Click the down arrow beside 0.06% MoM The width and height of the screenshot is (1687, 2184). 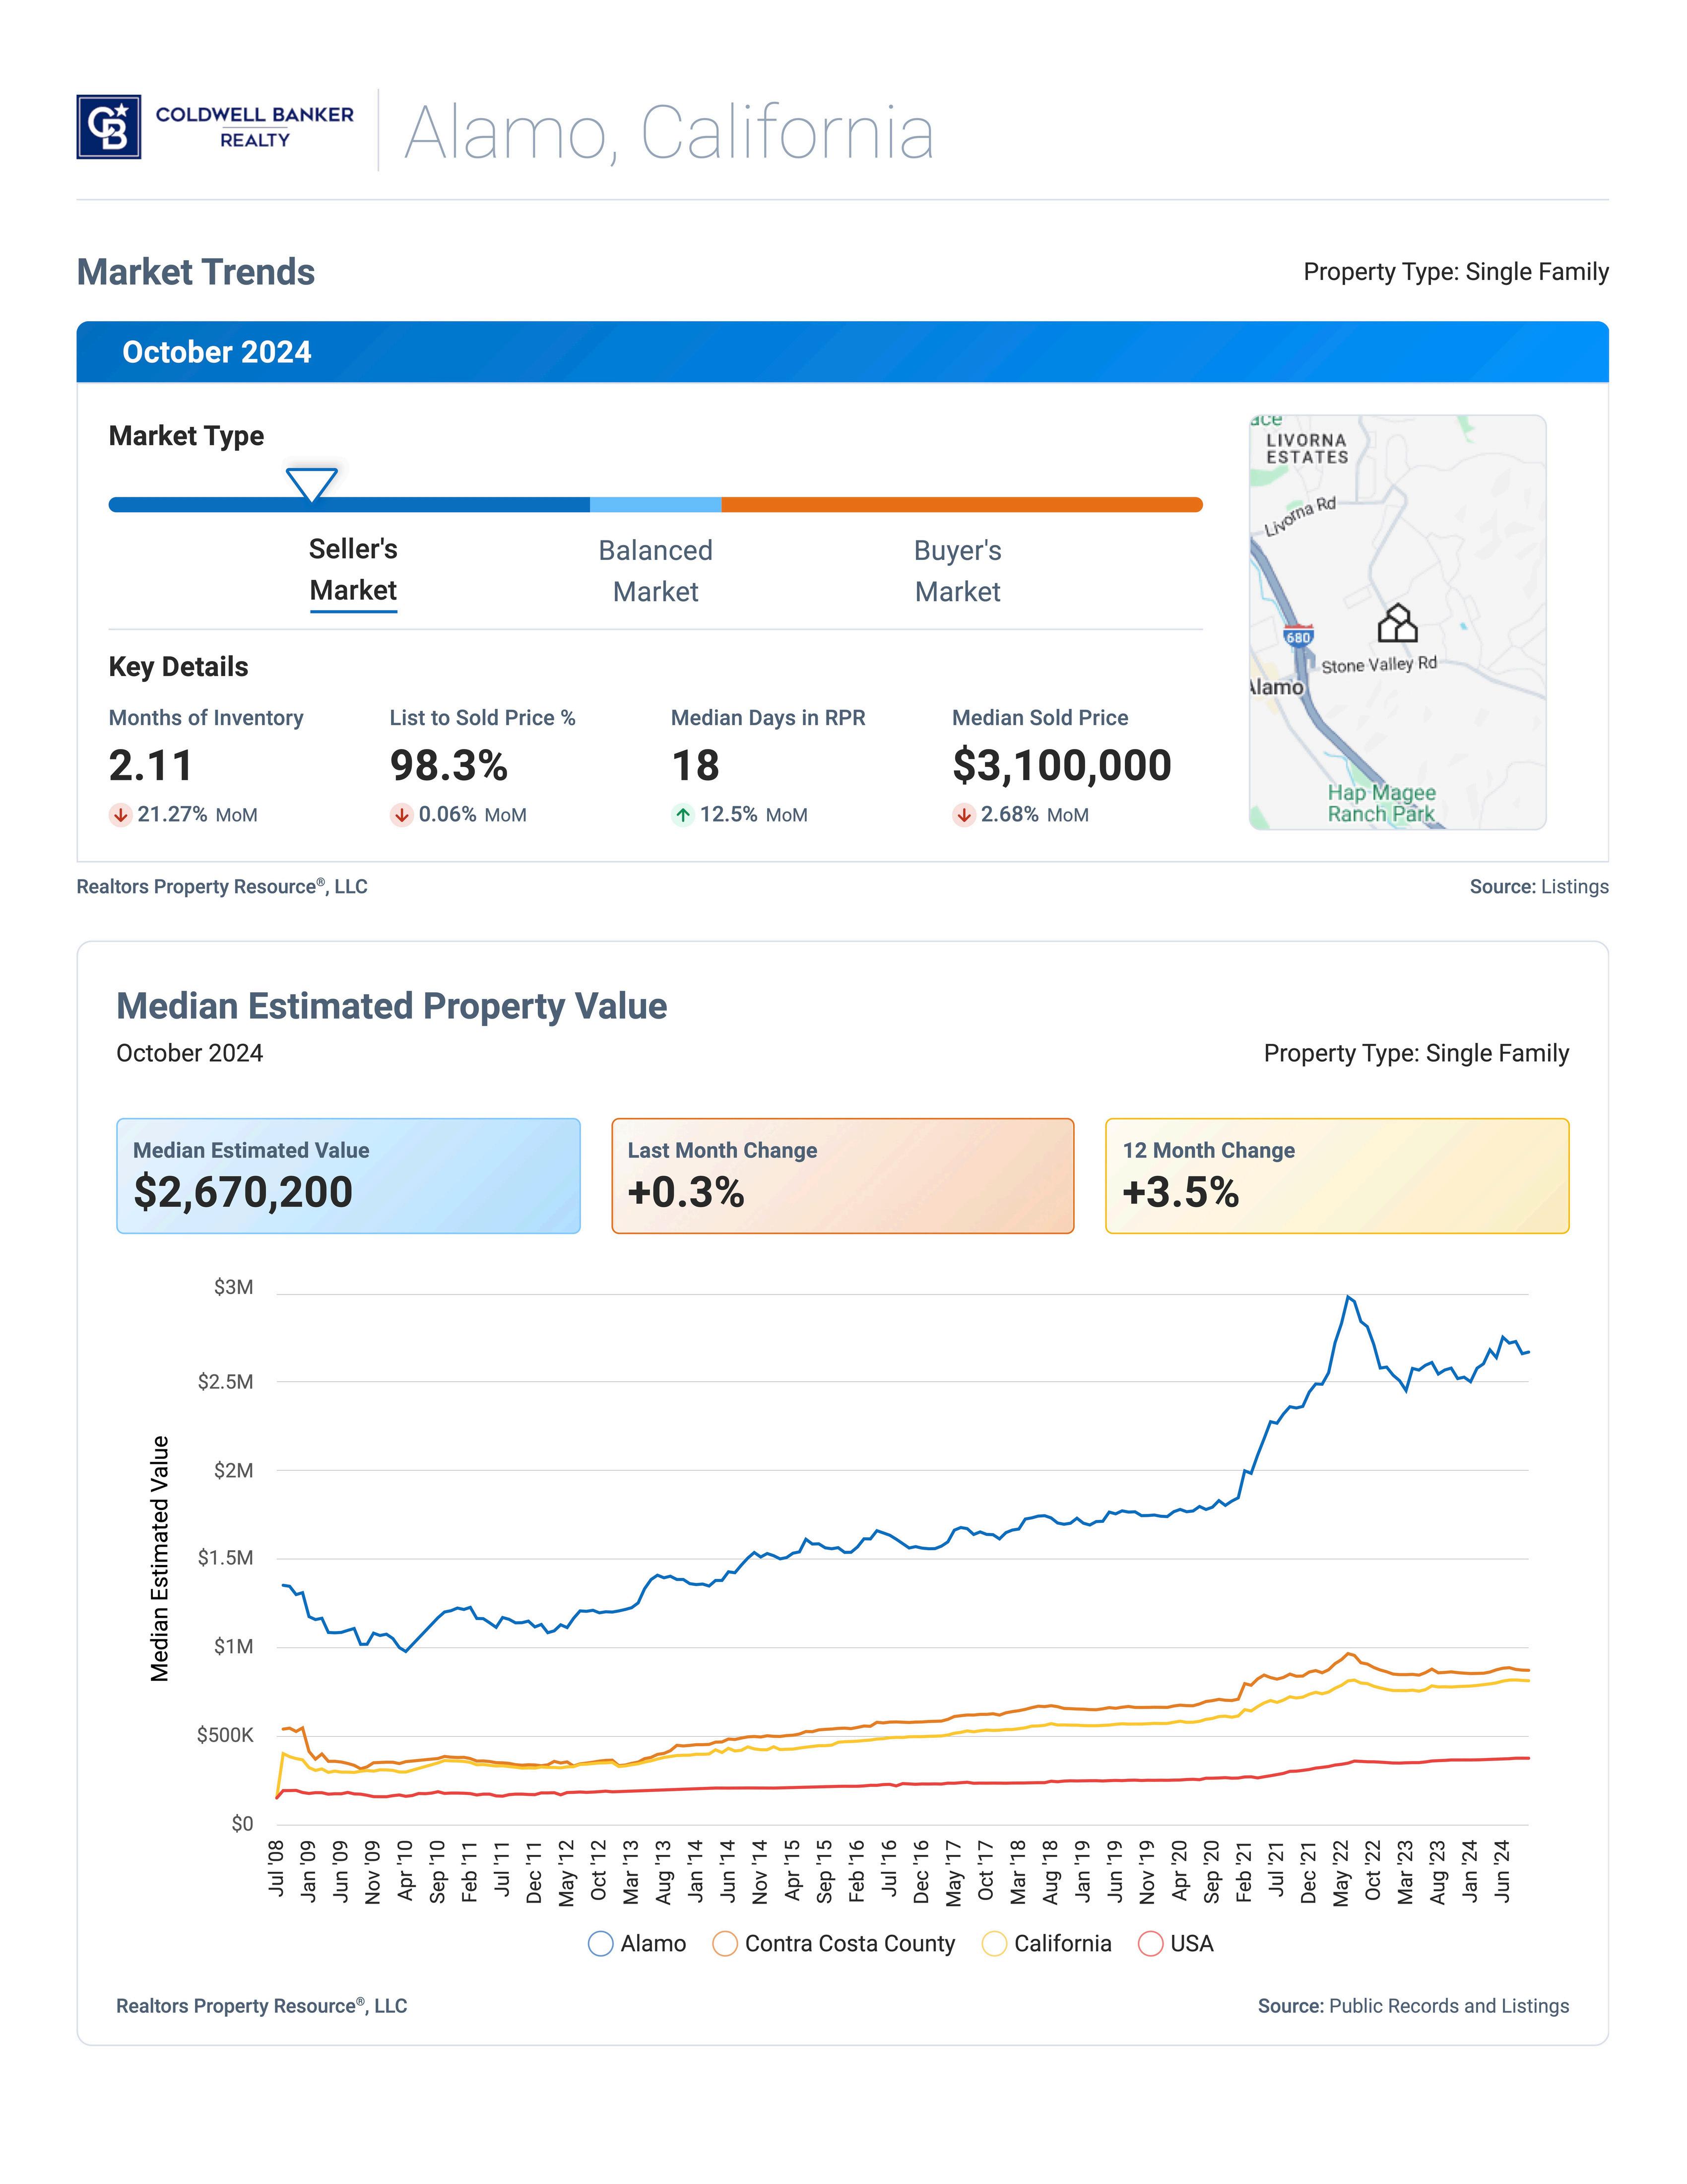click(x=401, y=815)
